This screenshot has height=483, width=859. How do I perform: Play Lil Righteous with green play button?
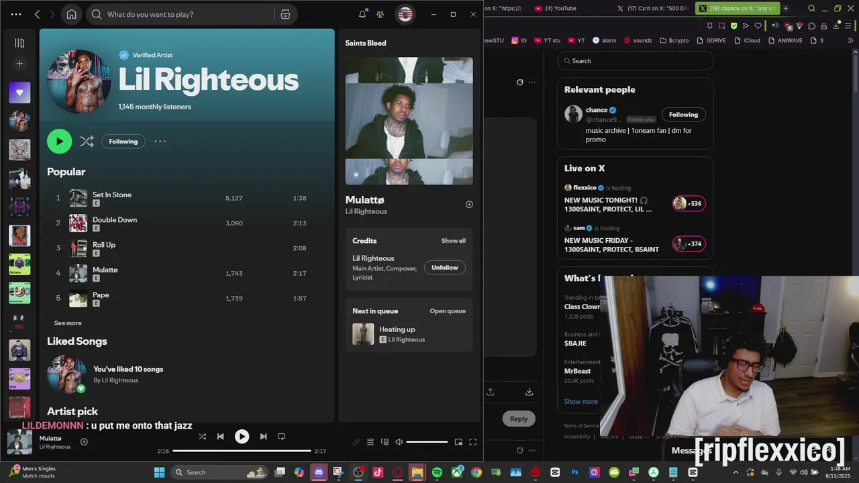(x=59, y=141)
